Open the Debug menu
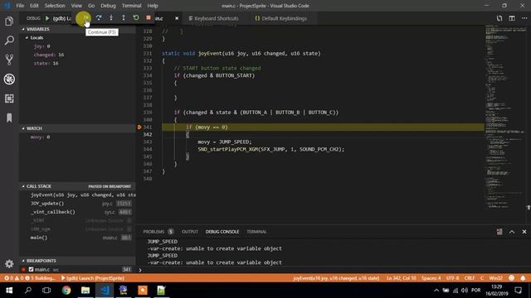 [108, 6]
